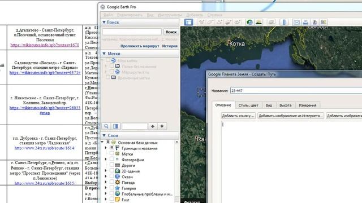
Task: Enable the Океан layer checkbox
Action: pyautogui.click(x=112, y=176)
